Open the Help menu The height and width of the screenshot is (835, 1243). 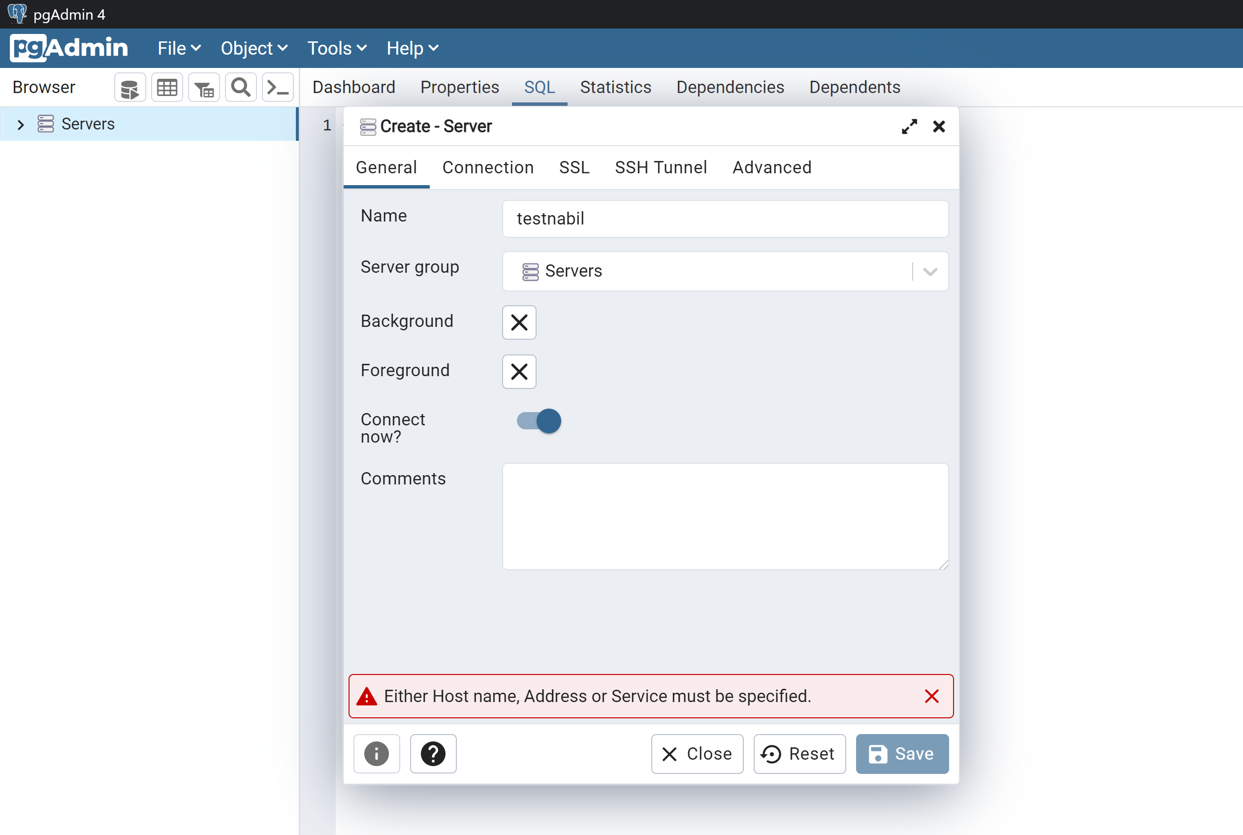click(413, 48)
